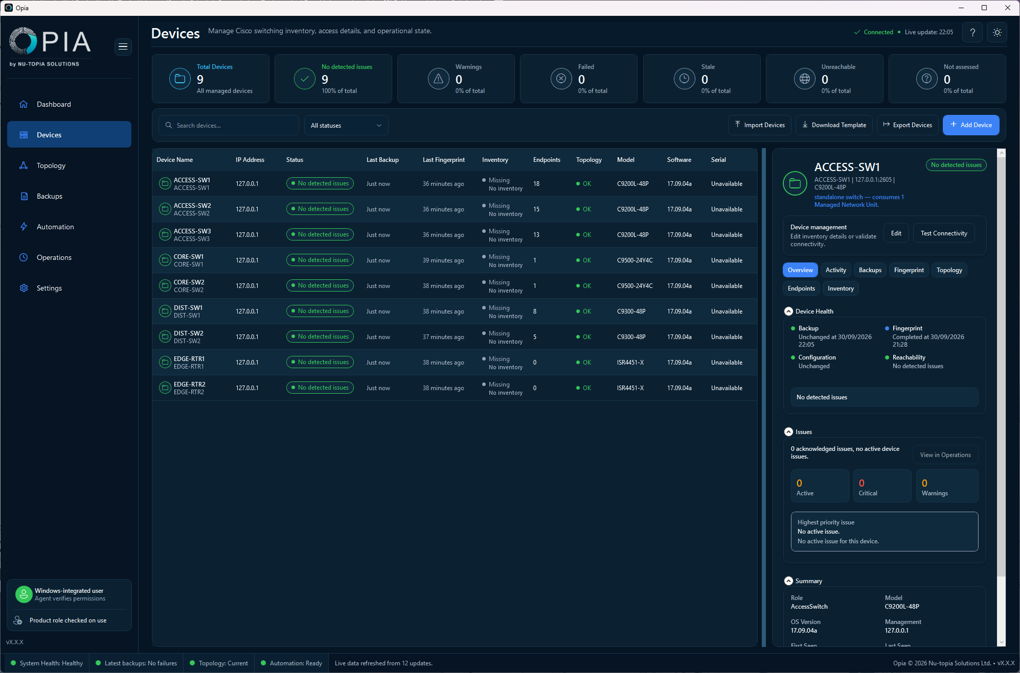This screenshot has width=1020, height=673.
Task: Open the Activity tab
Action: click(835, 270)
